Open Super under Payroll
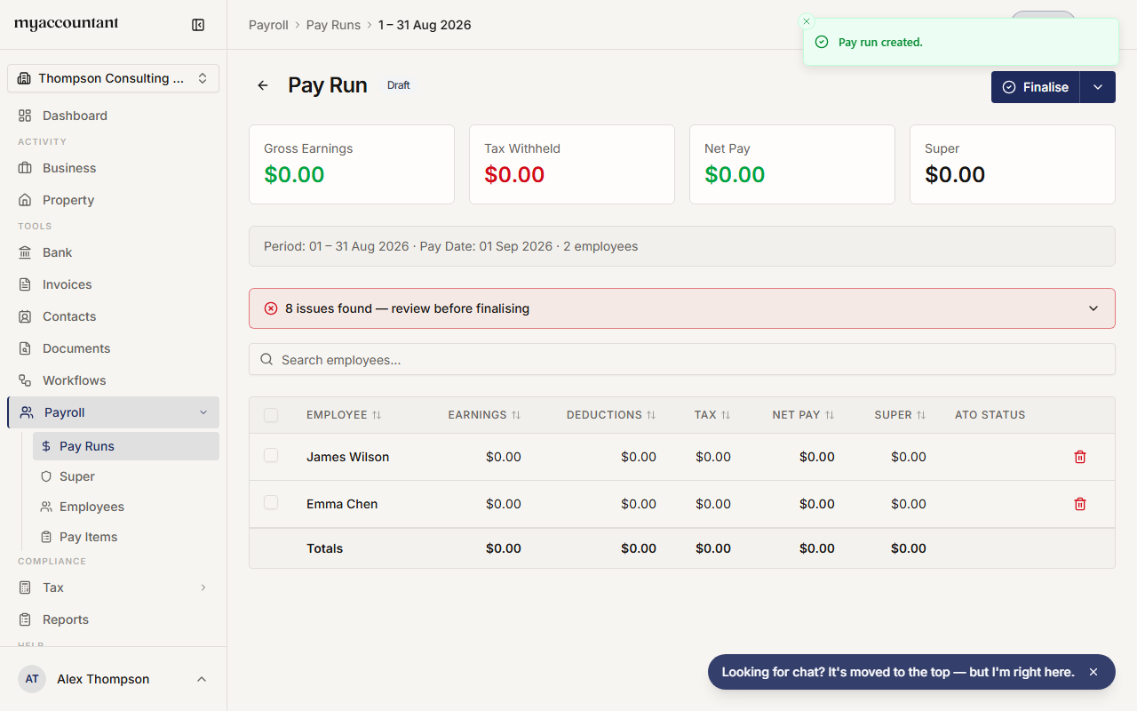Viewport: 1137px width, 711px height. click(x=126, y=476)
